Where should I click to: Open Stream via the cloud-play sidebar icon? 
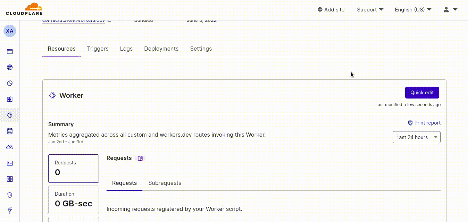[x=10, y=147]
